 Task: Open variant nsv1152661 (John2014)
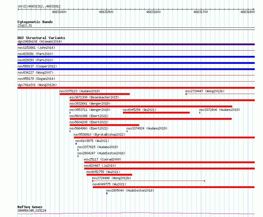pos(36,48)
